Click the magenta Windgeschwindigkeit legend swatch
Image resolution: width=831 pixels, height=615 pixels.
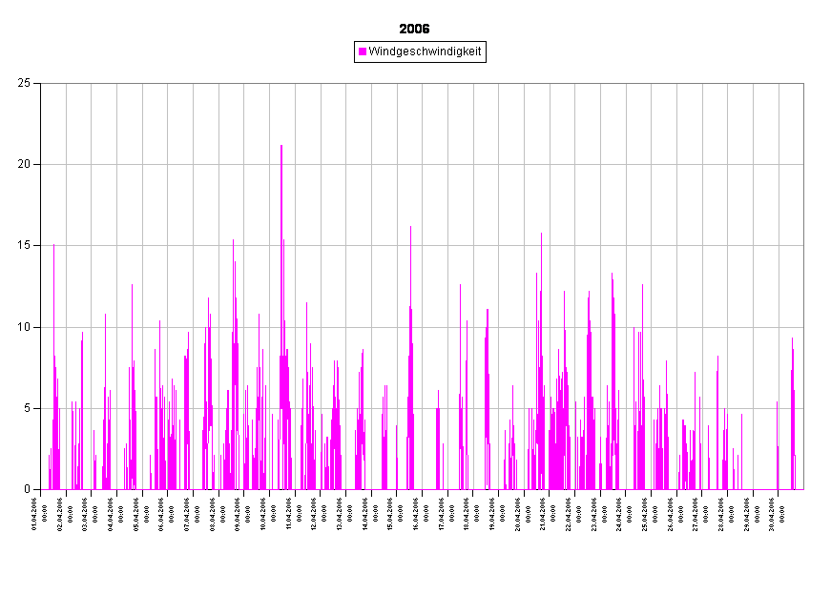tap(363, 51)
